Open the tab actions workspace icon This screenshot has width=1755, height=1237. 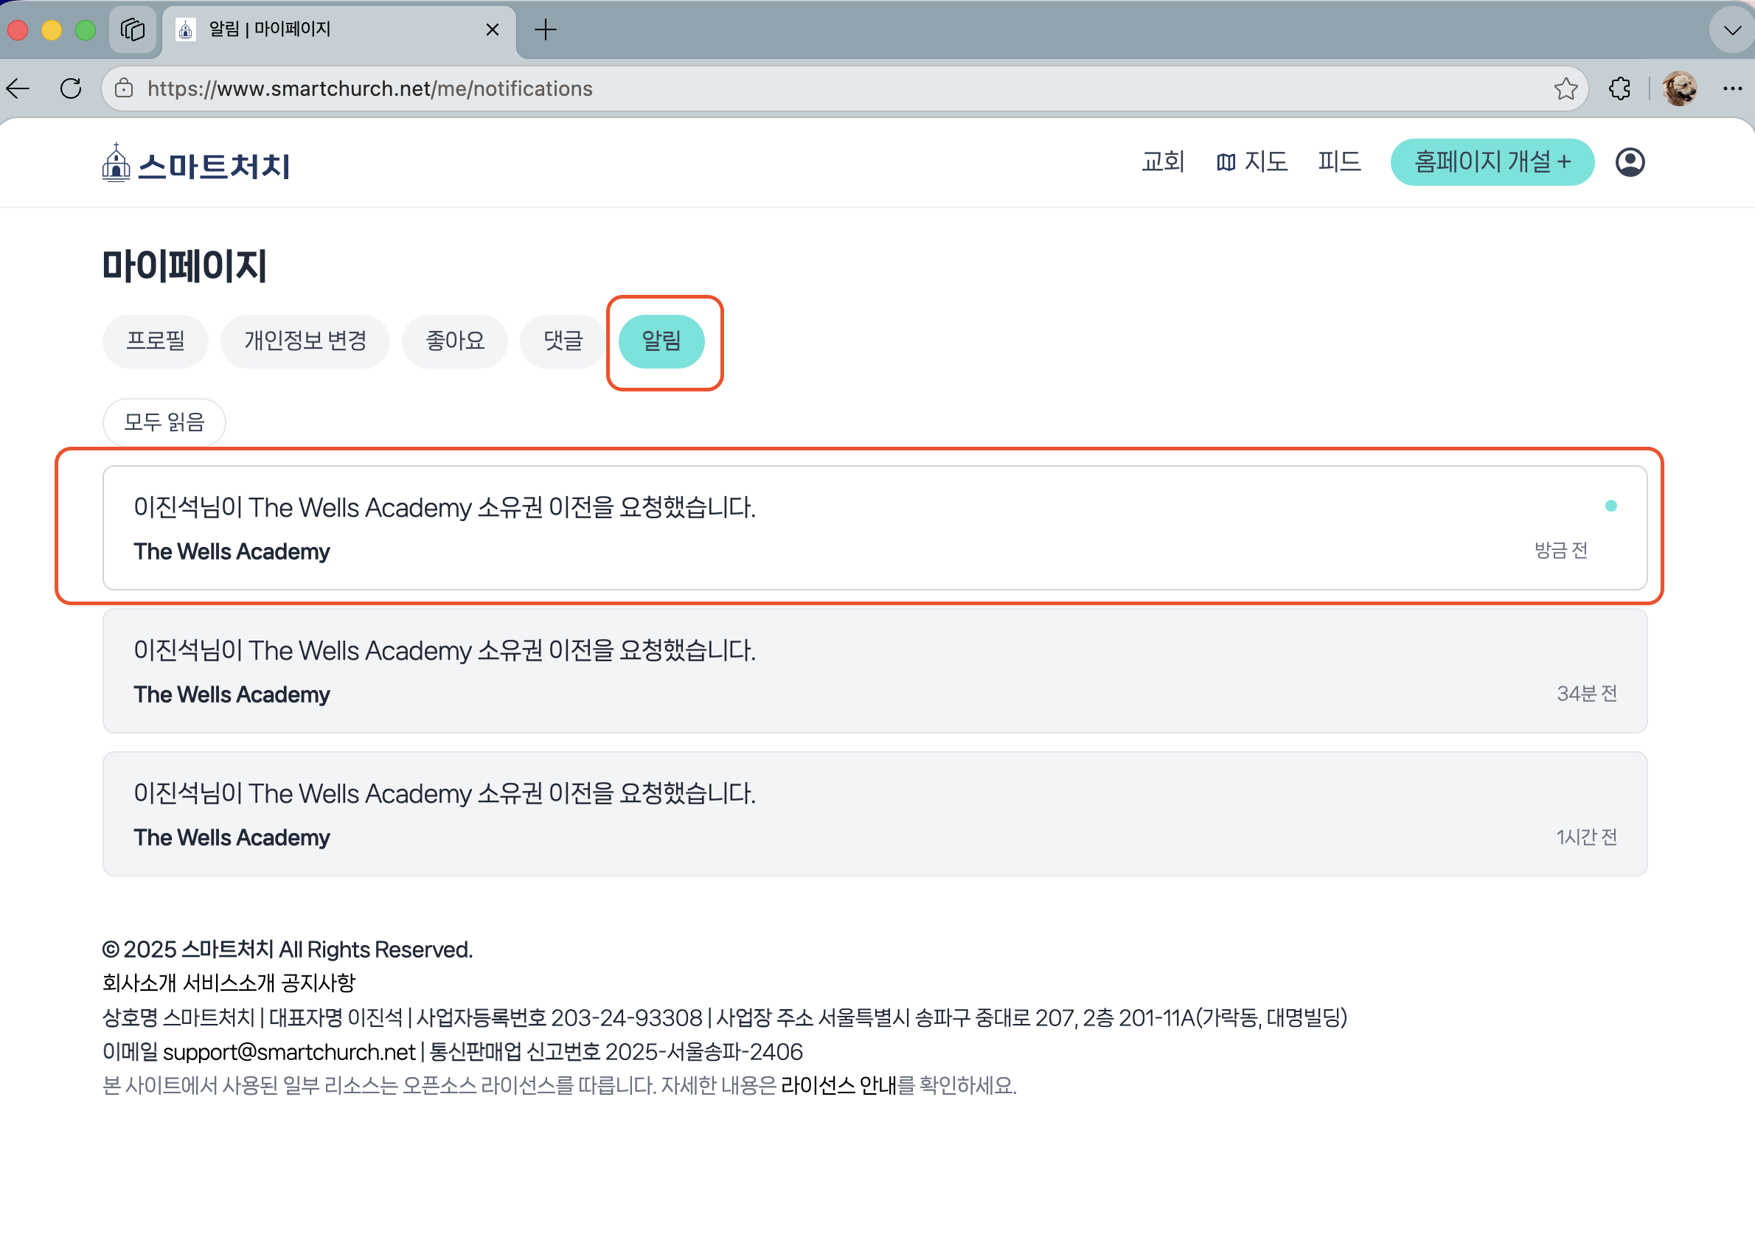coord(133,29)
